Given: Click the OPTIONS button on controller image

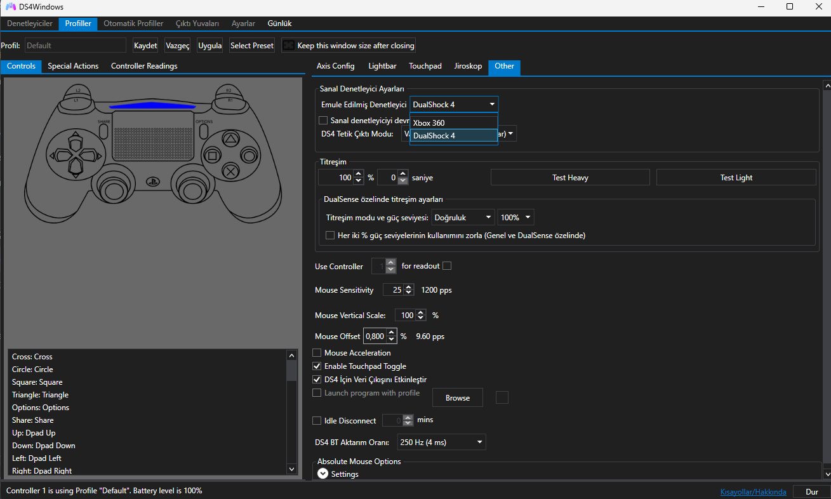Looking at the screenshot, I should coord(204,131).
